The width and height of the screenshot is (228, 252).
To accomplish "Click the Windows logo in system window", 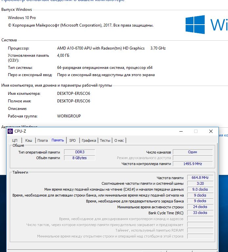I will (x=195, y=25).
